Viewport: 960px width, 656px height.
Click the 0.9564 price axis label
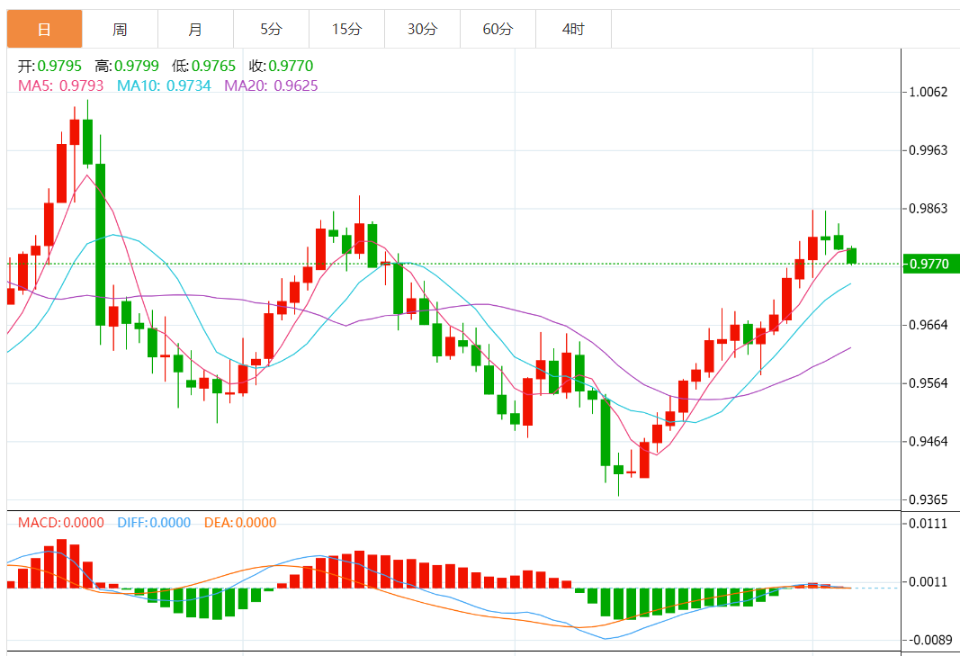pos(929,382)
